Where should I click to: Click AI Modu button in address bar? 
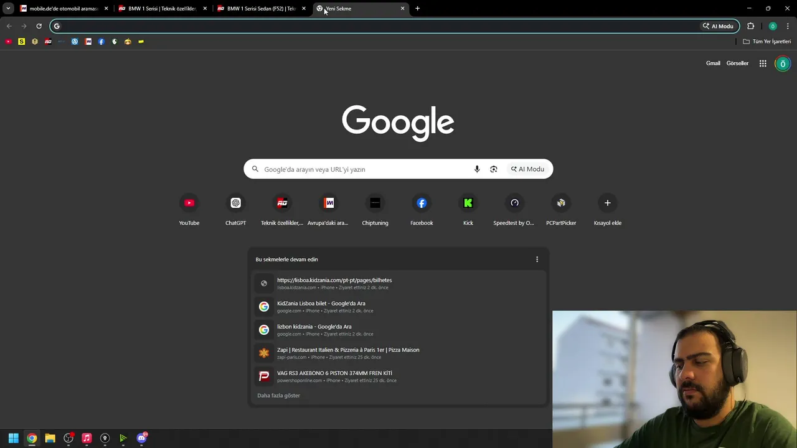[718, 26]
